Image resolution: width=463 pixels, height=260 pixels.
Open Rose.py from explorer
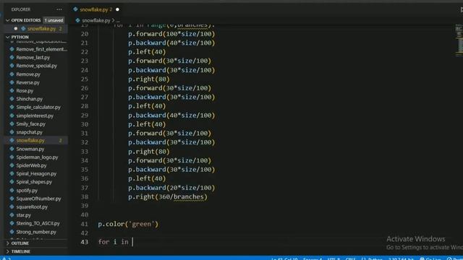[25, 91]
